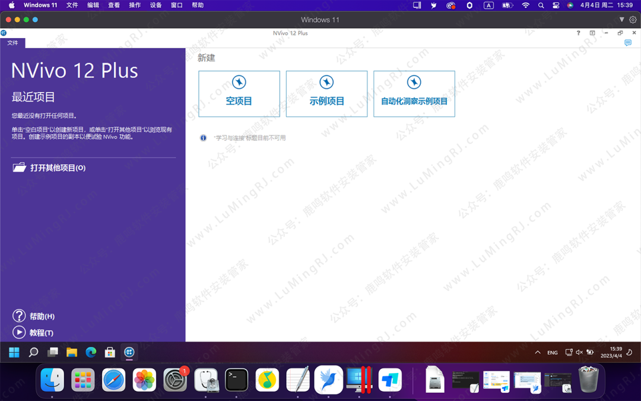Open the 设备 menu in macOS menu bar
This screenshot has width=641, height=401.
coord(156,5)
